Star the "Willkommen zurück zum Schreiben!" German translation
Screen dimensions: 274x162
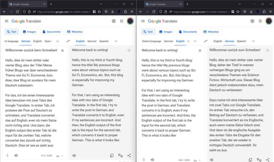coord(268,50)
